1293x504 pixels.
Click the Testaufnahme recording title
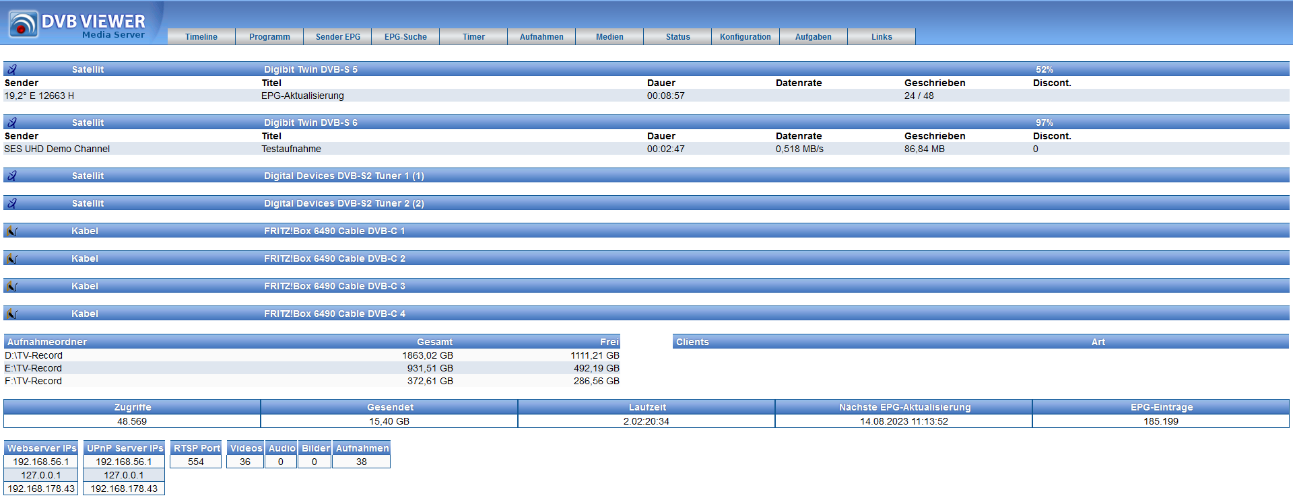click(291, 149)
